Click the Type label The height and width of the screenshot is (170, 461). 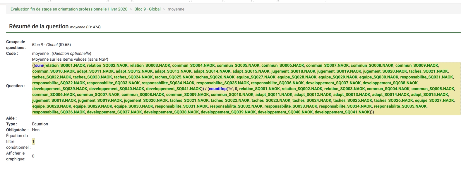(x=12, y=124)
